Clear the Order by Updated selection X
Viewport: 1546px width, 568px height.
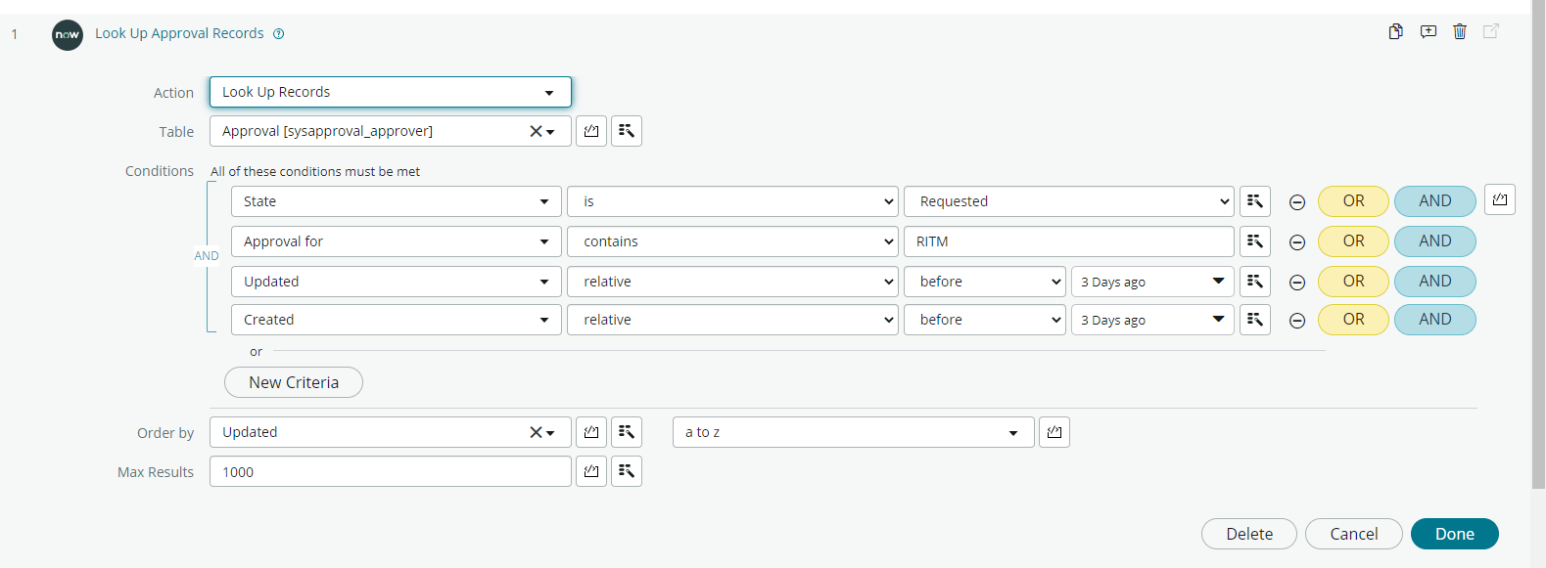point(536,432)
